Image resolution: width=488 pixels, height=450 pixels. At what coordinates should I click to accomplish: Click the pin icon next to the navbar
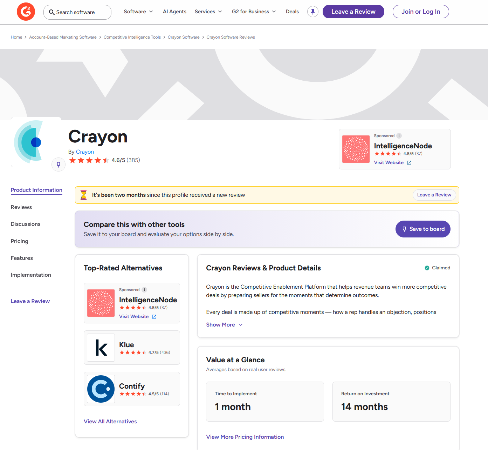point(312,11)
